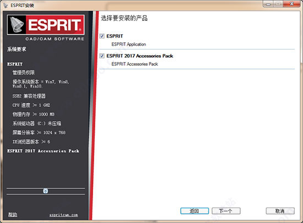Click the CPU 速度 requirement item
This screenshot has width=303, height=223.
[31, 105]
